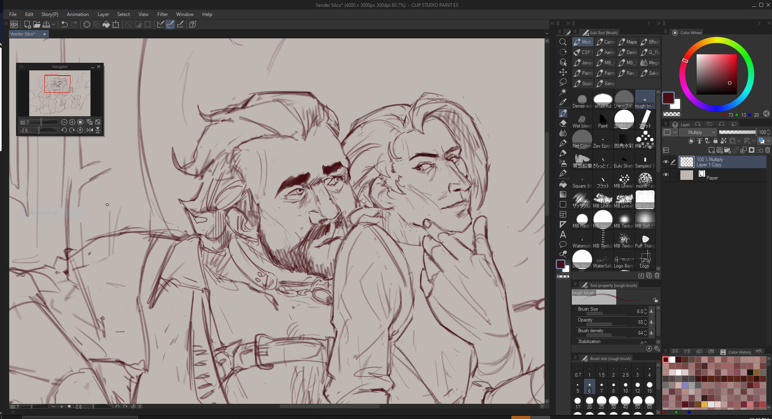772x419 pixels.
Task: Click the Layer 1 Copy thumbnail
Action: pyautogui.click(x=687, y=162)
